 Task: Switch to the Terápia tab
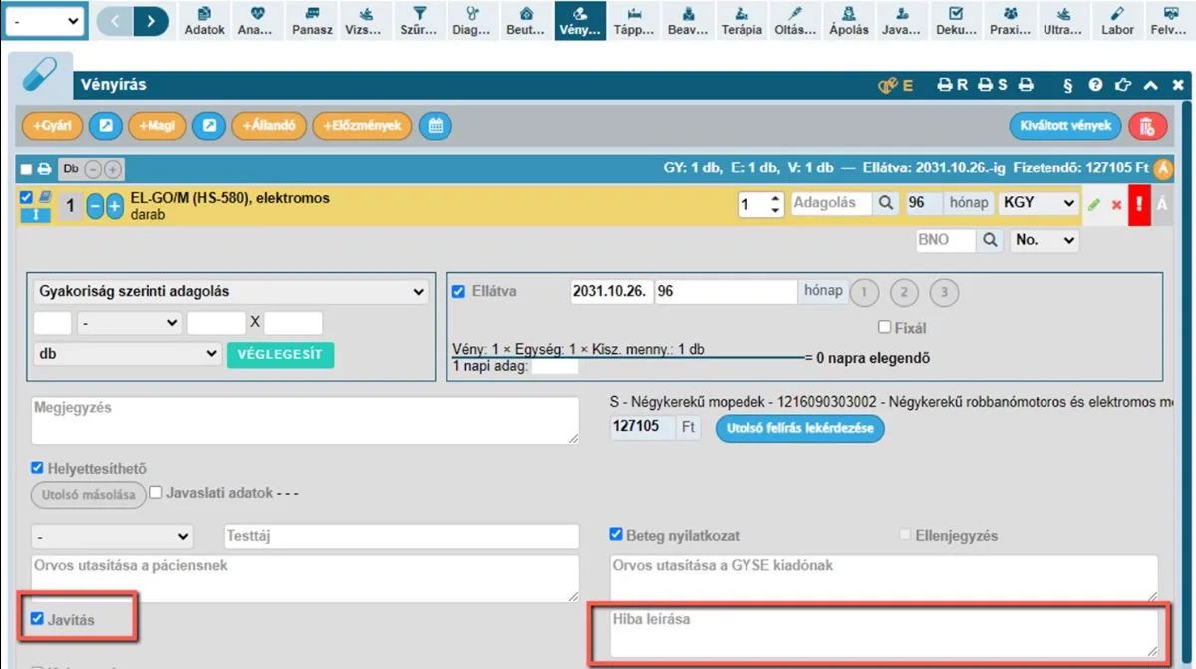click(742, 20)
